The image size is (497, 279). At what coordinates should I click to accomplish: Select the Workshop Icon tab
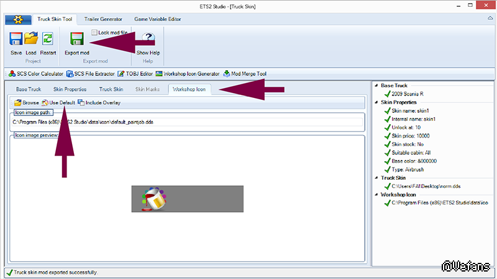click(x=189, y=89)
